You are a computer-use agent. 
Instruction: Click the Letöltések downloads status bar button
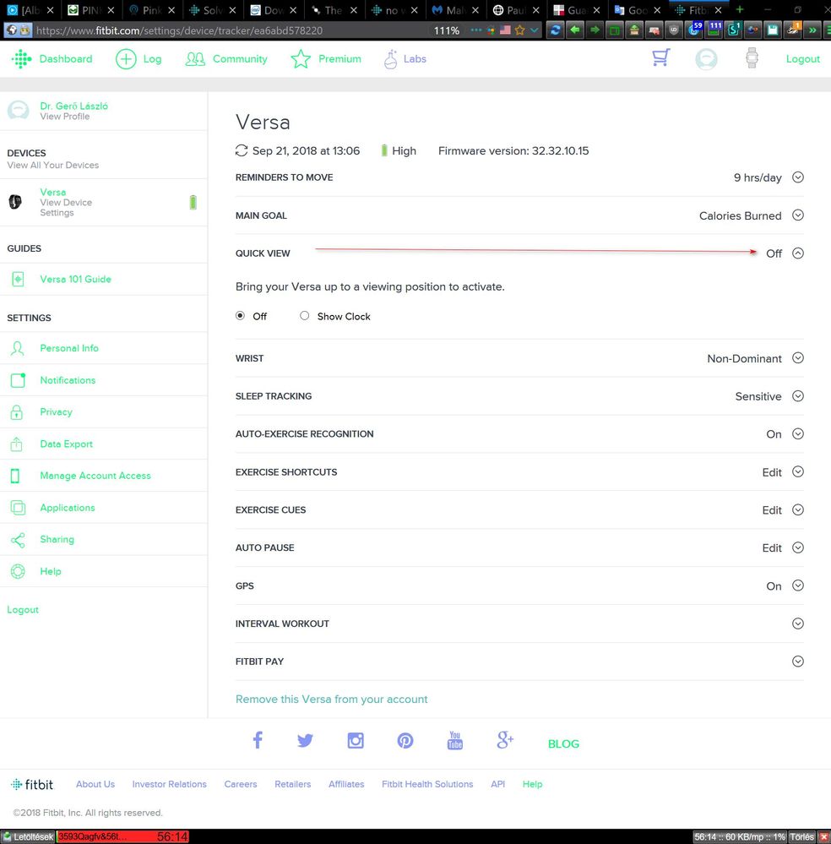29,837
